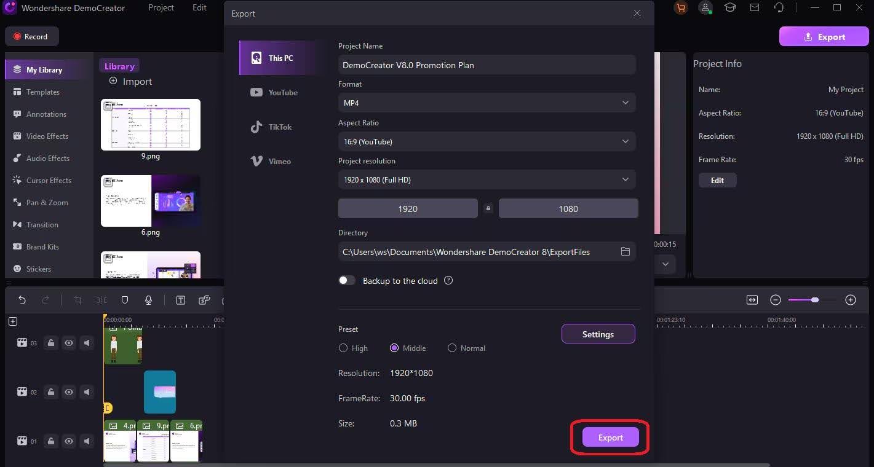This screenshot has height=467, width=874.
Task: Click the Edit button in Project Info
Action: pos(717,180)
